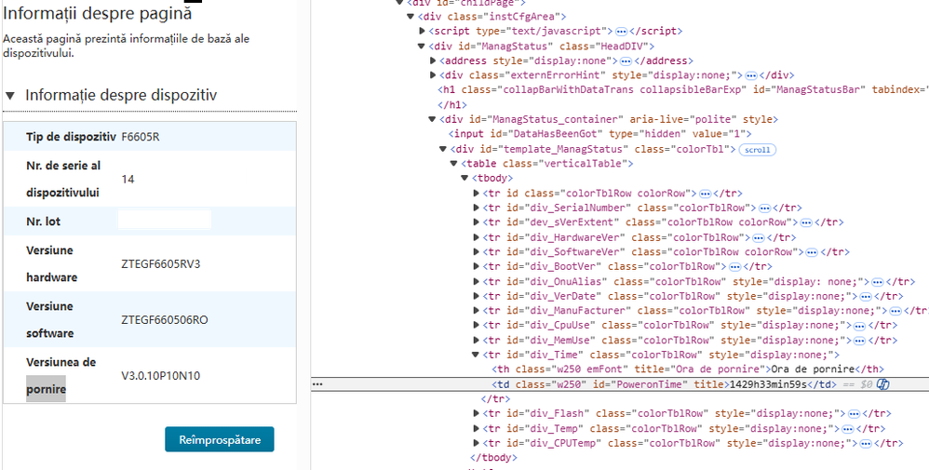Click ellipsis badge in dev_sVerExtent row

(806, 222)
